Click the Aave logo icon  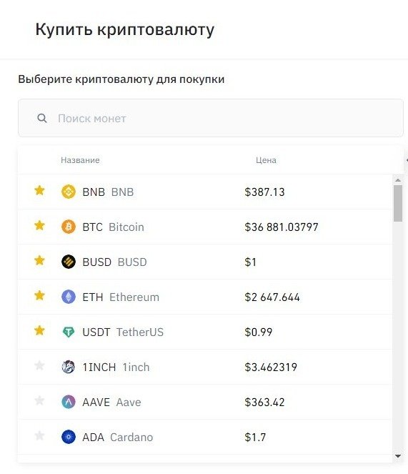click(x=69, y=402)
